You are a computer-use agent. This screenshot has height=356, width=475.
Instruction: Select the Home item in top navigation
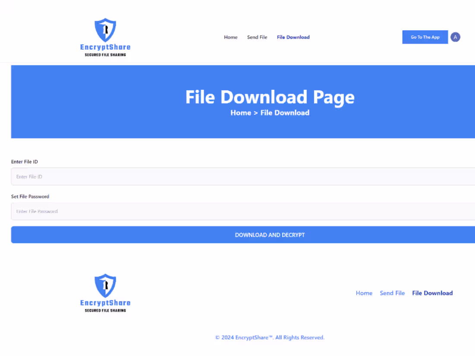pyautogui.click(x=231, y=37)
